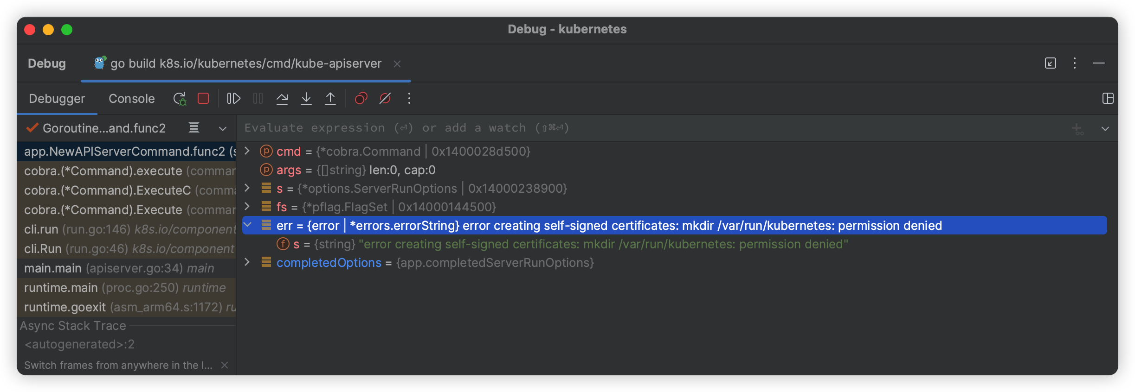The image size is (1135, 392).
Task: Select cli.run (run.go:146) frame
Action: pos(127,229)
